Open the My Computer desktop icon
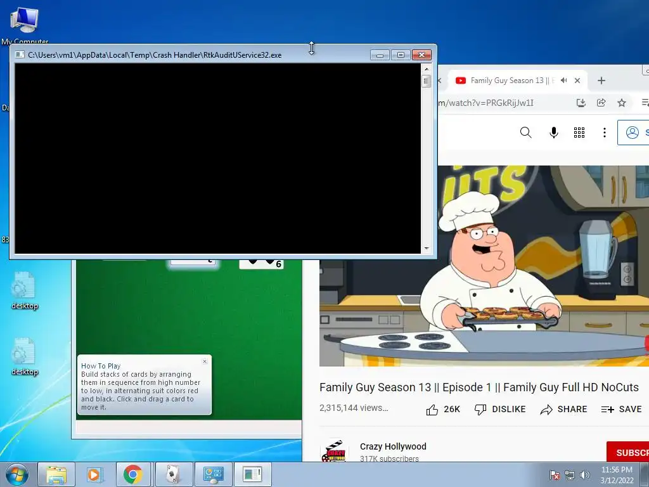The image size is (649, 487). (x=24, y=25)
